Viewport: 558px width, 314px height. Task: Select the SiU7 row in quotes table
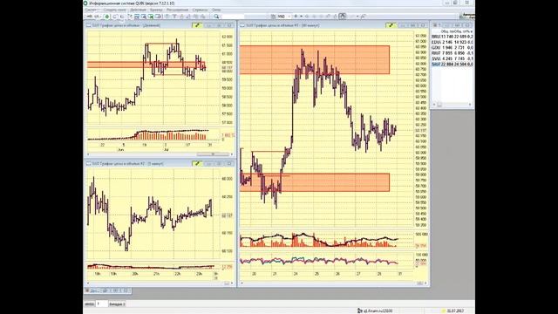click(x=453, y=64)
